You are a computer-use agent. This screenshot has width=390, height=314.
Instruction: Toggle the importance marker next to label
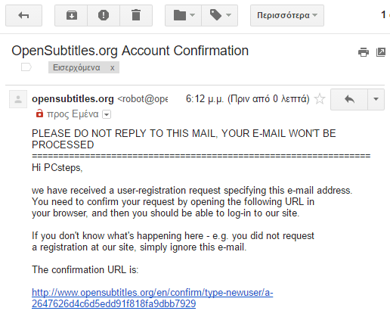click(26, 67)
